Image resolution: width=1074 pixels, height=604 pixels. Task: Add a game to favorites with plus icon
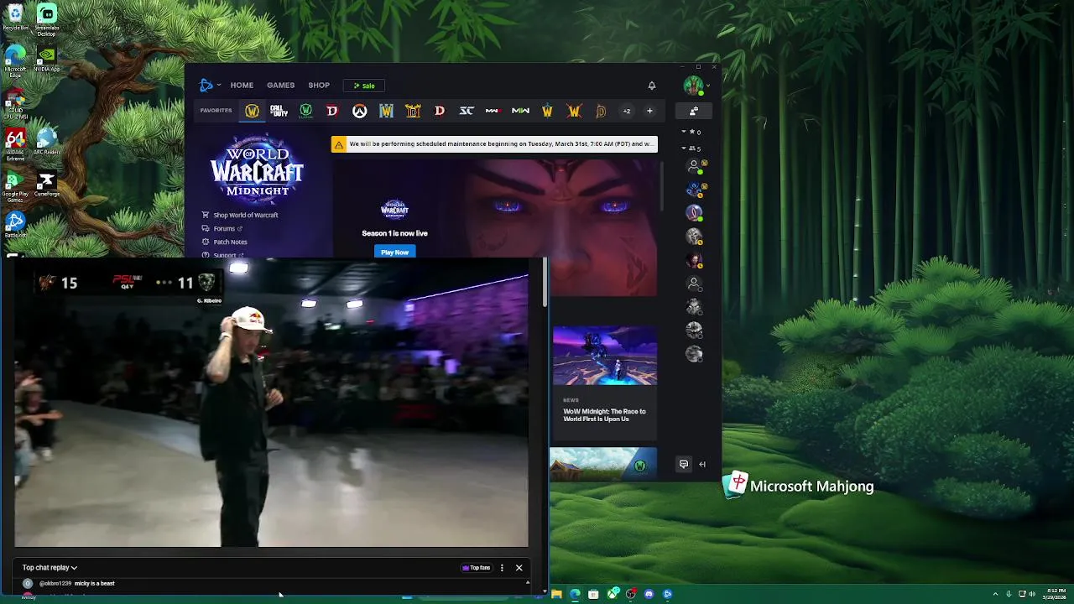pos(649,111)
